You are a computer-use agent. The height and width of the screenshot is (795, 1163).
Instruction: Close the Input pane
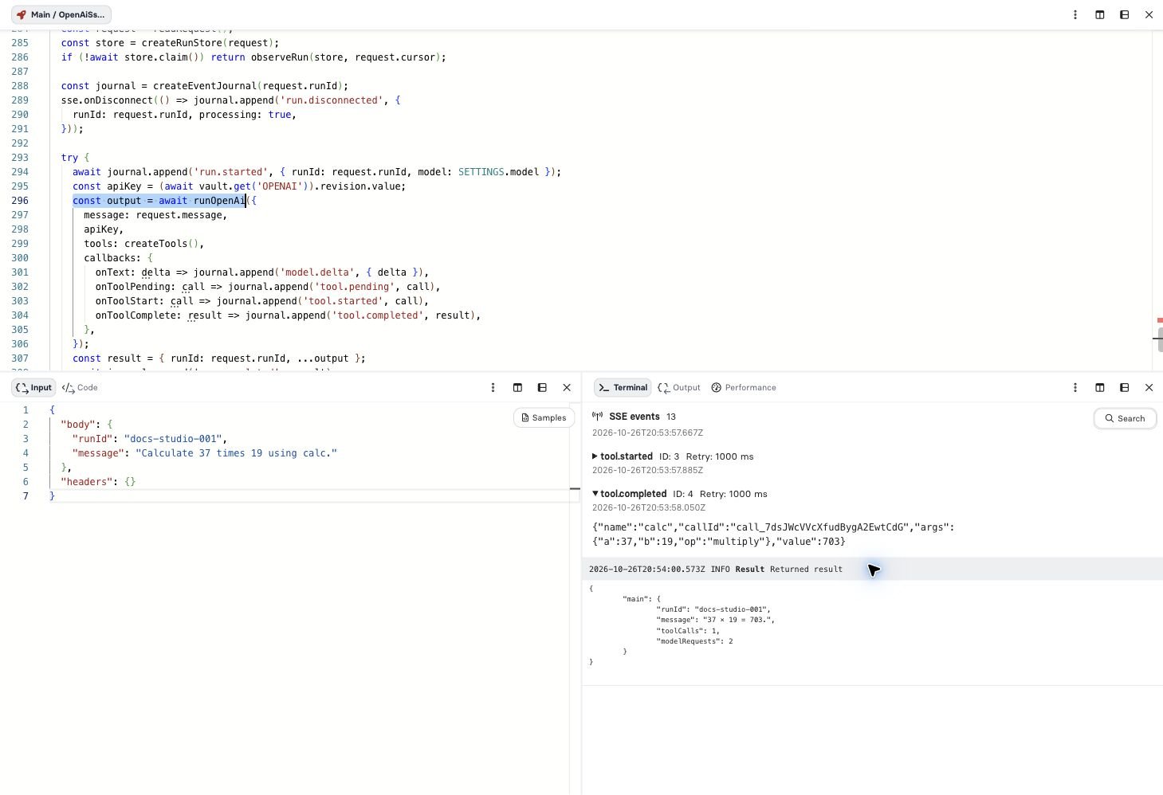[x=567, y=387]
